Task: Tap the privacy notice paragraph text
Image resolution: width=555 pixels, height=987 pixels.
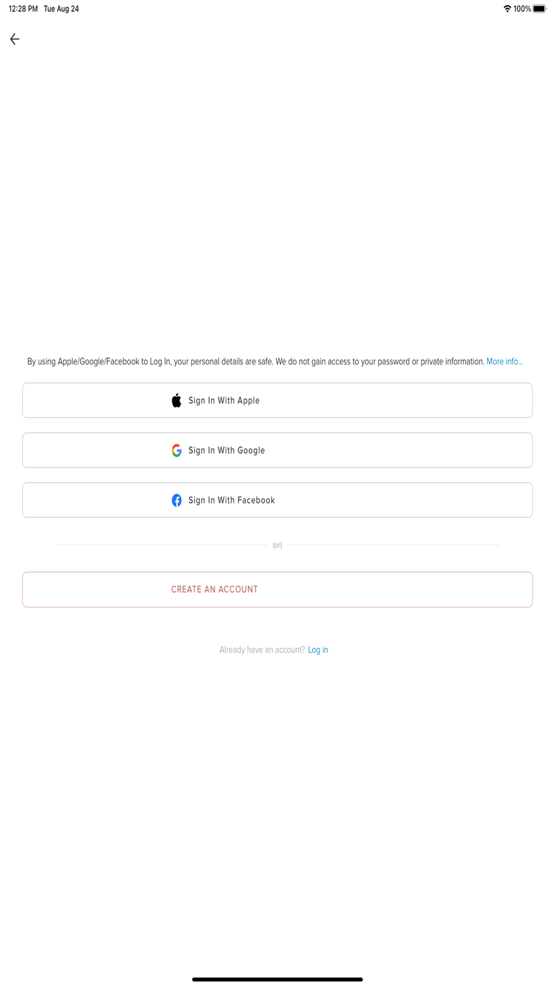Action: click(256, 361)
